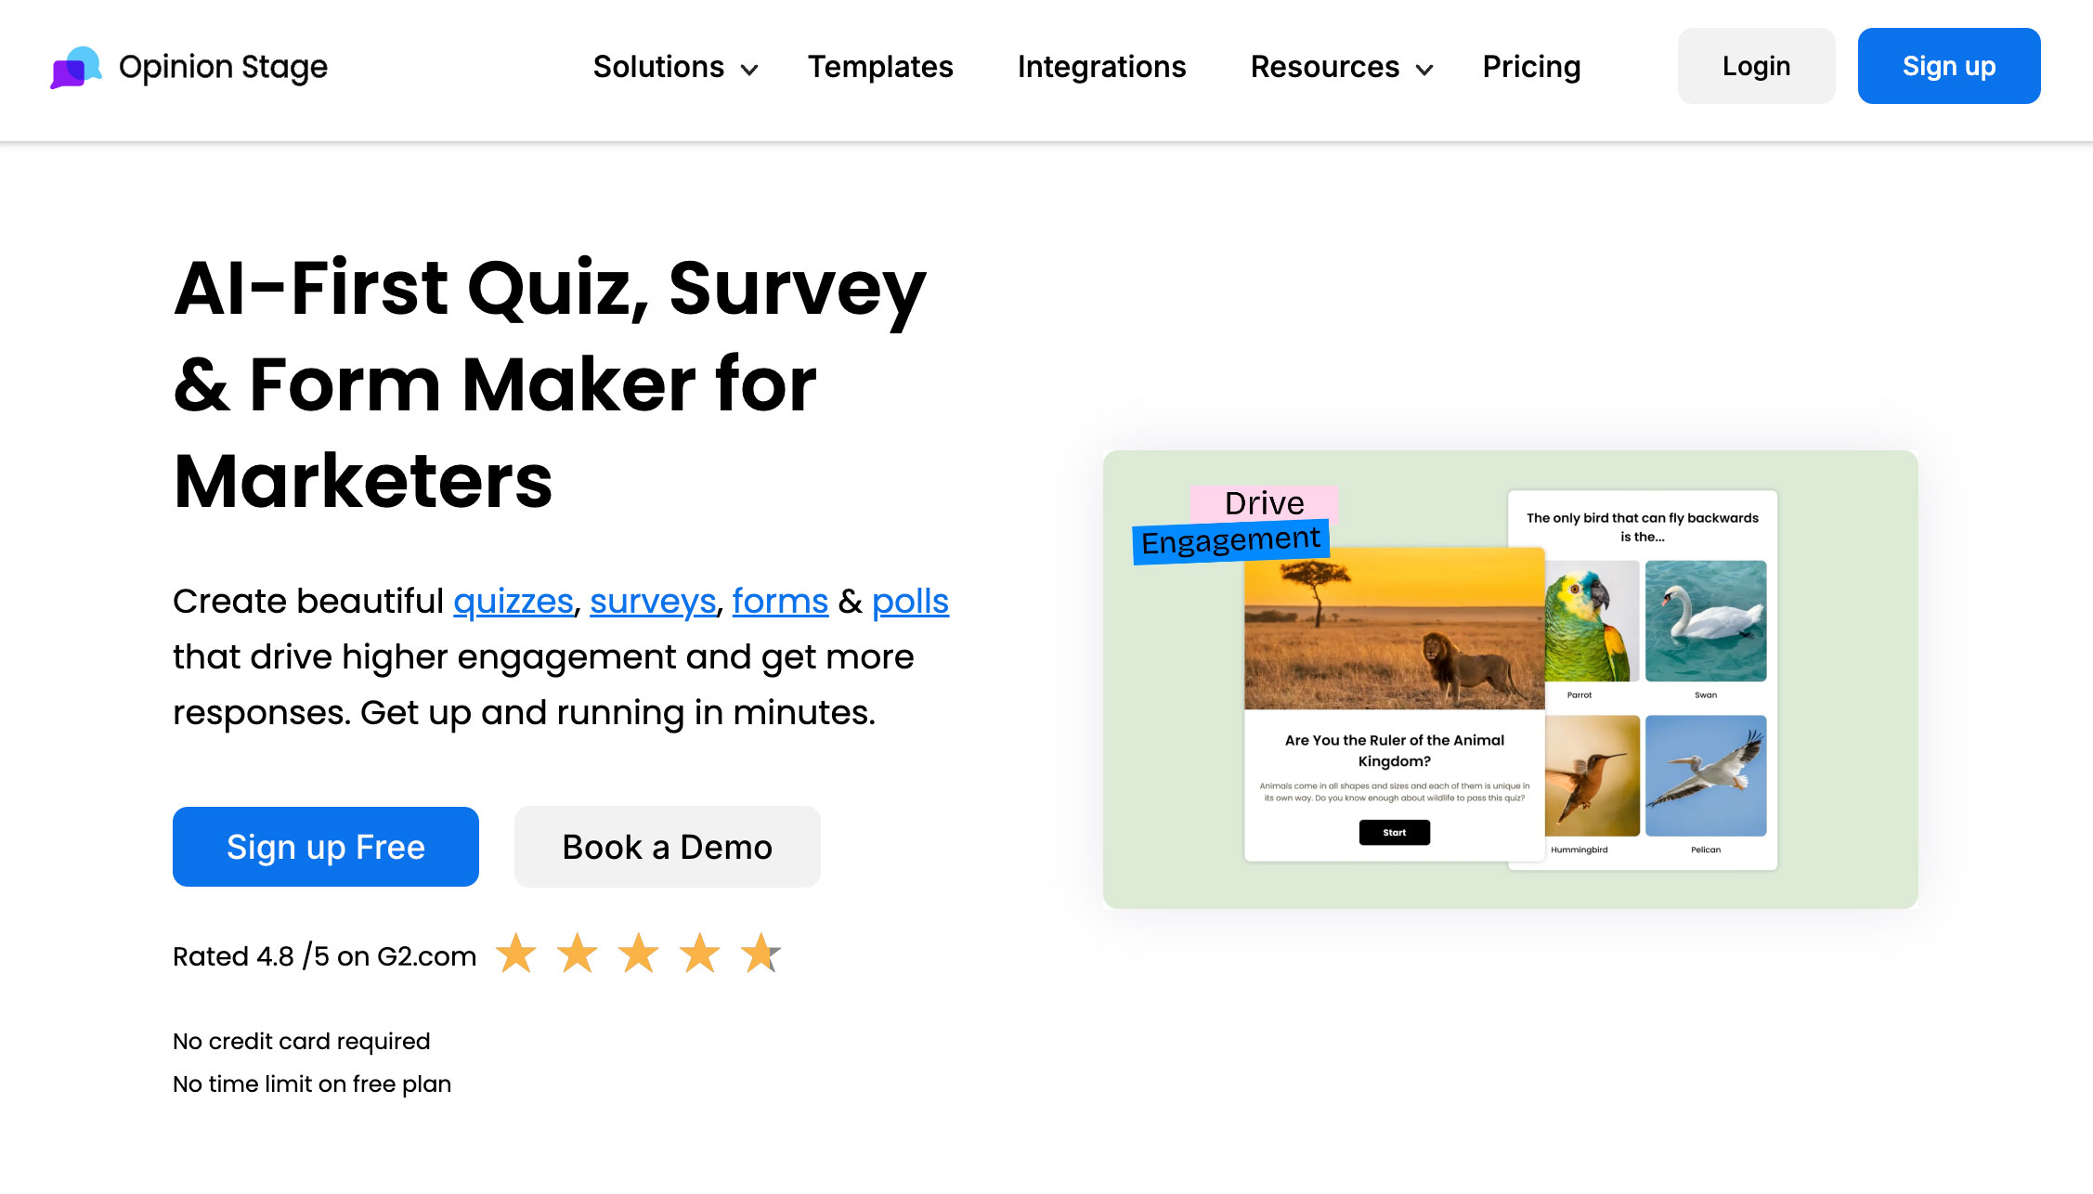Click the Sign up Free button
The image size is (2093, 1194).
[x=326, y=847]
